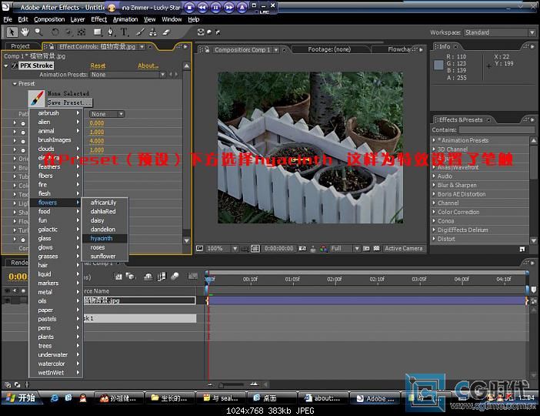
Task: Select the Type tool
Action: pos(124,32)
